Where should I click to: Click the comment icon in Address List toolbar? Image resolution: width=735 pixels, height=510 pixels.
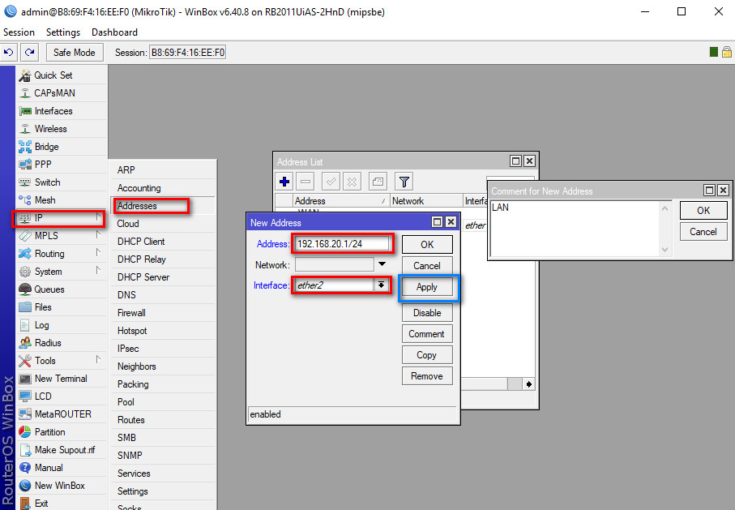point(378,181)
